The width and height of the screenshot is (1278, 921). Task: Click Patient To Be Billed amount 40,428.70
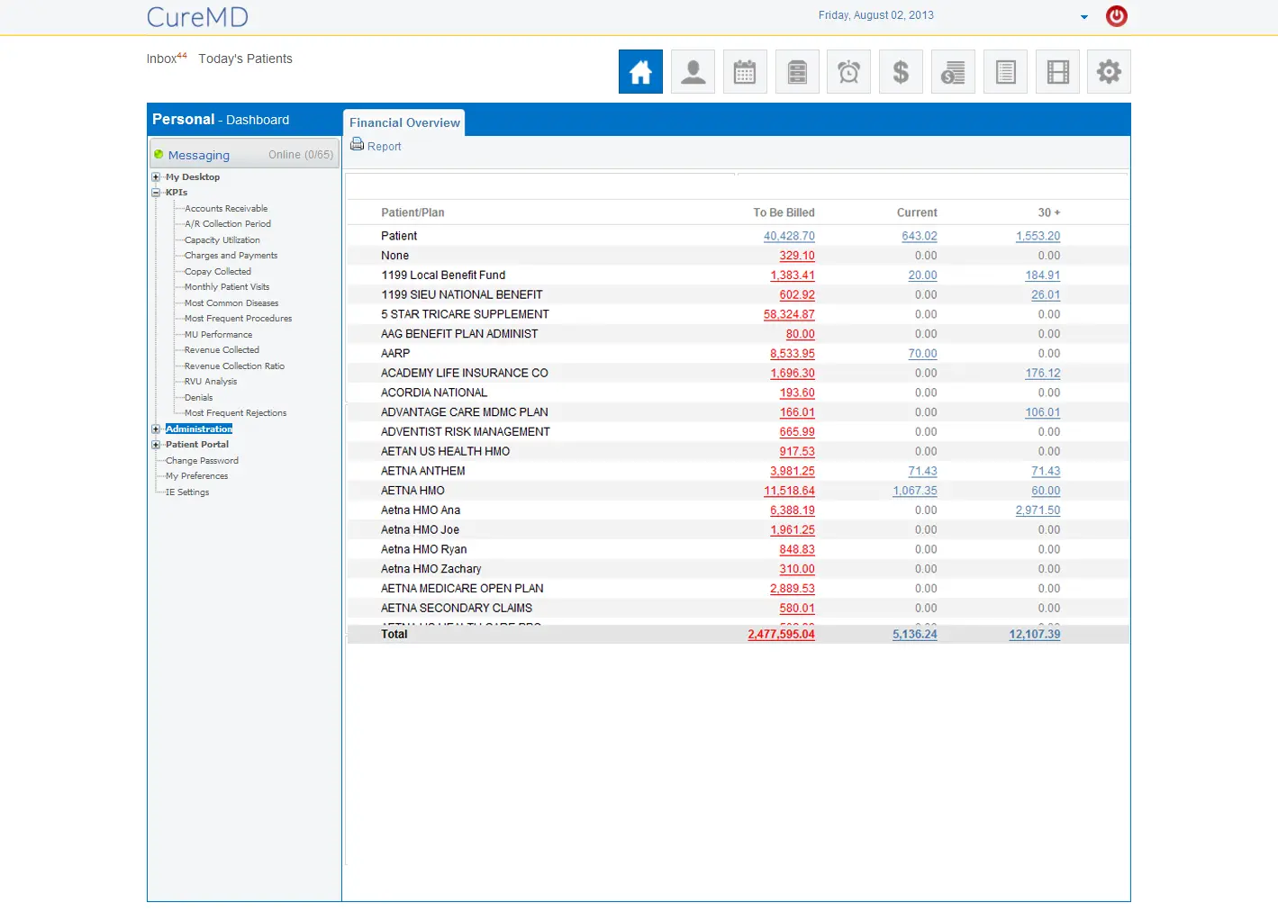coord(789,236)
